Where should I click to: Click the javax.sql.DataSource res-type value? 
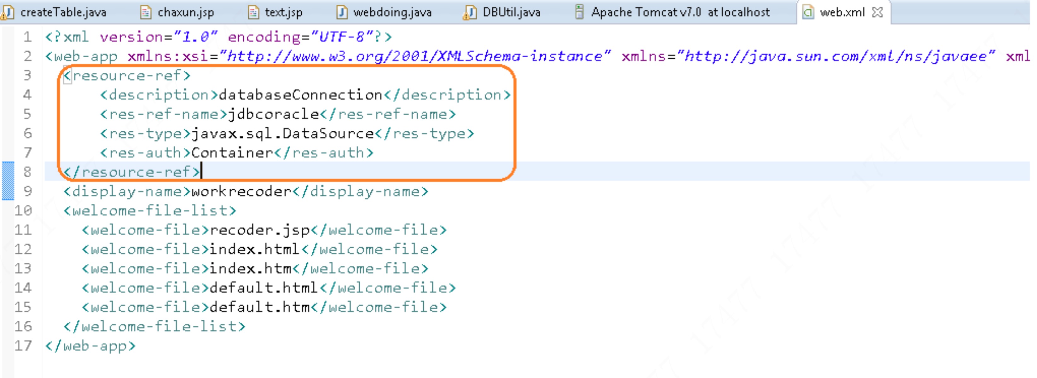(283, 134)
